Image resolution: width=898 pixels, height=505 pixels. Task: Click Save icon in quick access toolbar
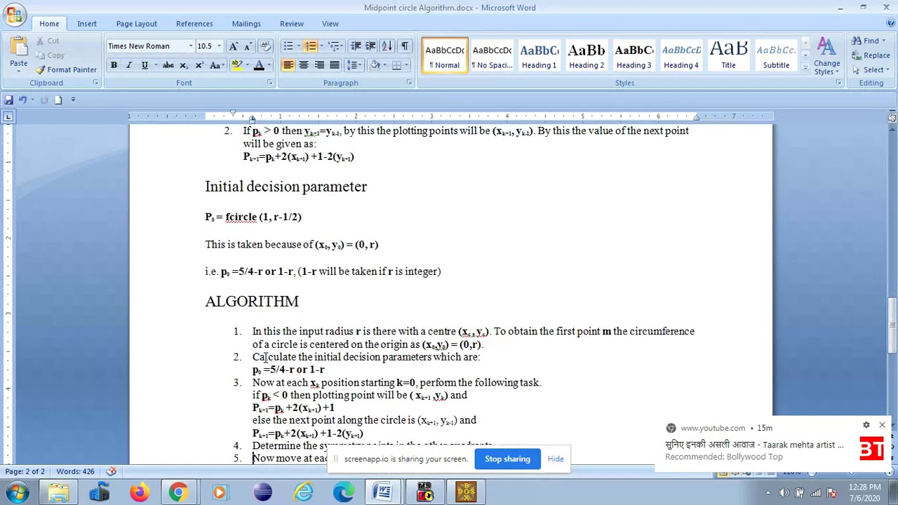8,100
